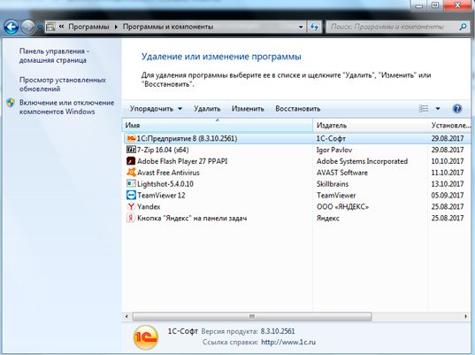This screenshot has width=475, height=355.
Task: Click the Lightshot program icon
Action: 131,184
